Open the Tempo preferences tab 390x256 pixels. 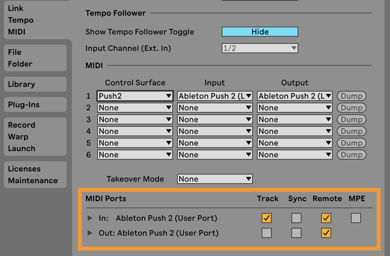pos(21,20)
